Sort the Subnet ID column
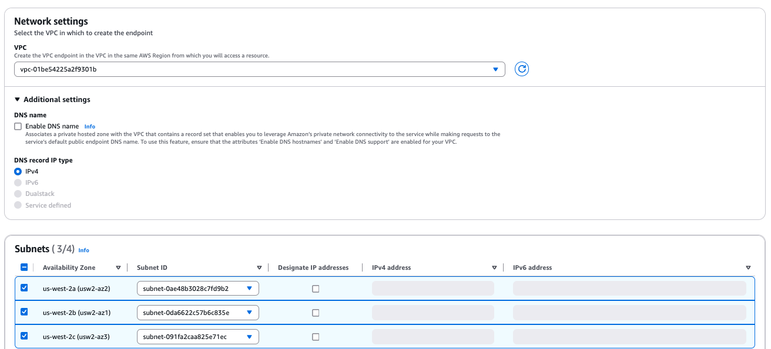Viewport: 771px width, 349px height. [x=259, y=267]
